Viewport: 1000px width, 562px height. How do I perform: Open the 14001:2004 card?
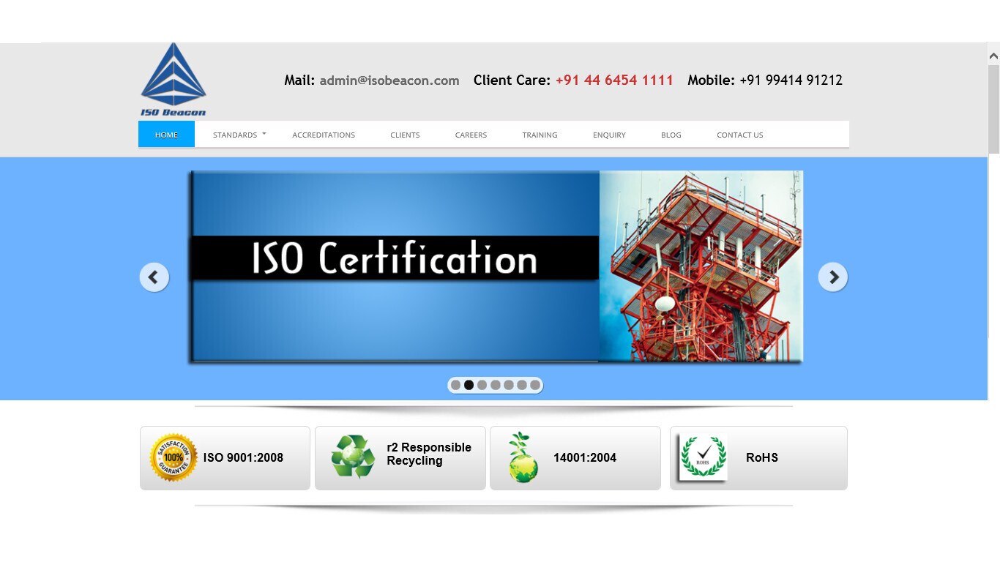tap(575, 458)
